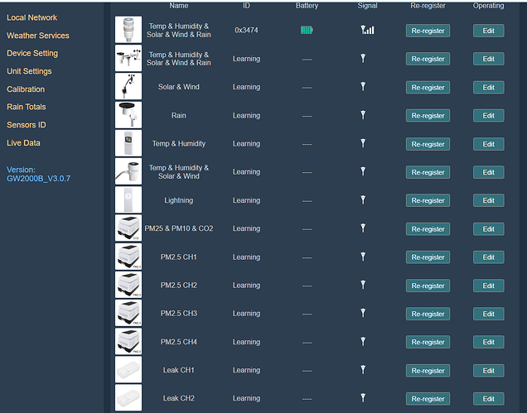Click the Temp & Humidity sensor image
The width and height of the screenshot is (527, 413).
(x=128, y=143)
